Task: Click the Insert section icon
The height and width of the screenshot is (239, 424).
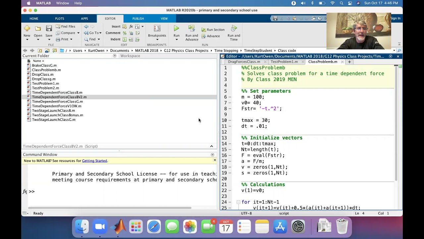Action: tap(125, 27)
